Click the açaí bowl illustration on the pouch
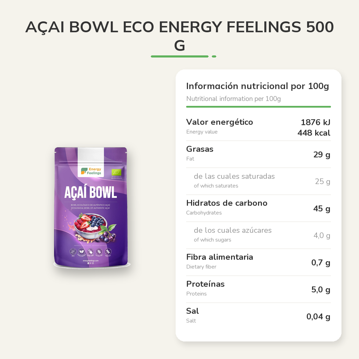 click(92, 228)
